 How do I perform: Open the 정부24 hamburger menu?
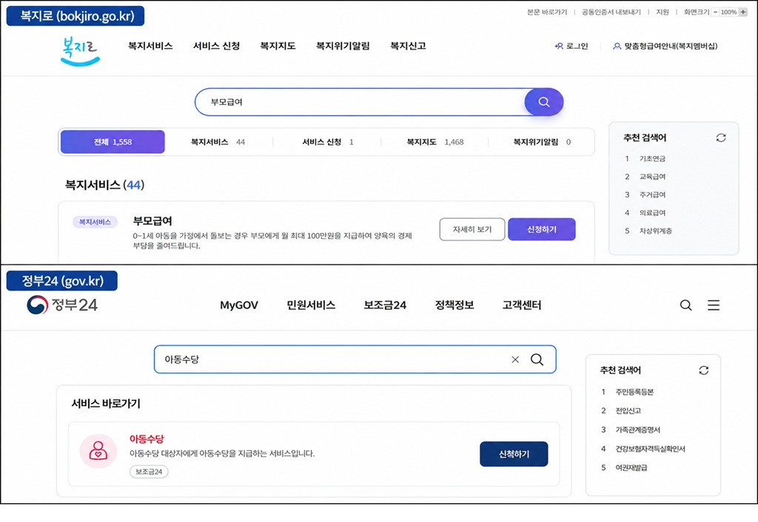(x=714, y=305)
